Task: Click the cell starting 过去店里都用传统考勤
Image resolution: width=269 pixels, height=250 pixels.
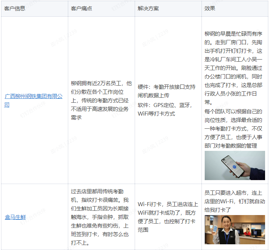Action: coord(101,217)
